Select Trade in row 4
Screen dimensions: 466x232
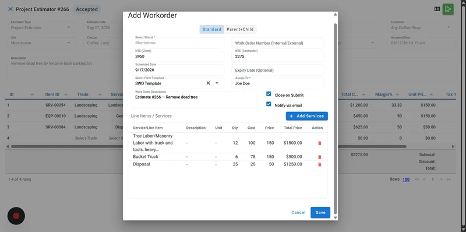point(86,138)
